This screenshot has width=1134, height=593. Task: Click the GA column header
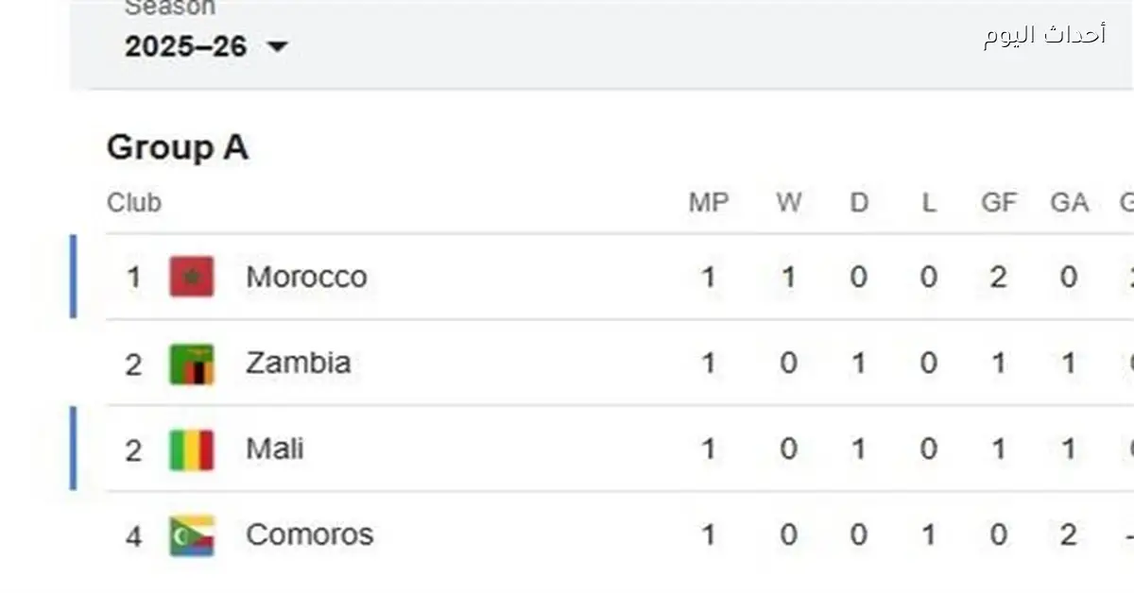coord(1069,203)
